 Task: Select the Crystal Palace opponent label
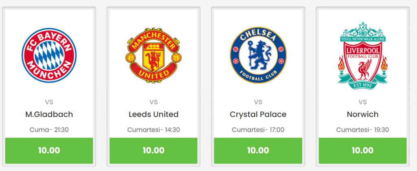pos(258,115)
